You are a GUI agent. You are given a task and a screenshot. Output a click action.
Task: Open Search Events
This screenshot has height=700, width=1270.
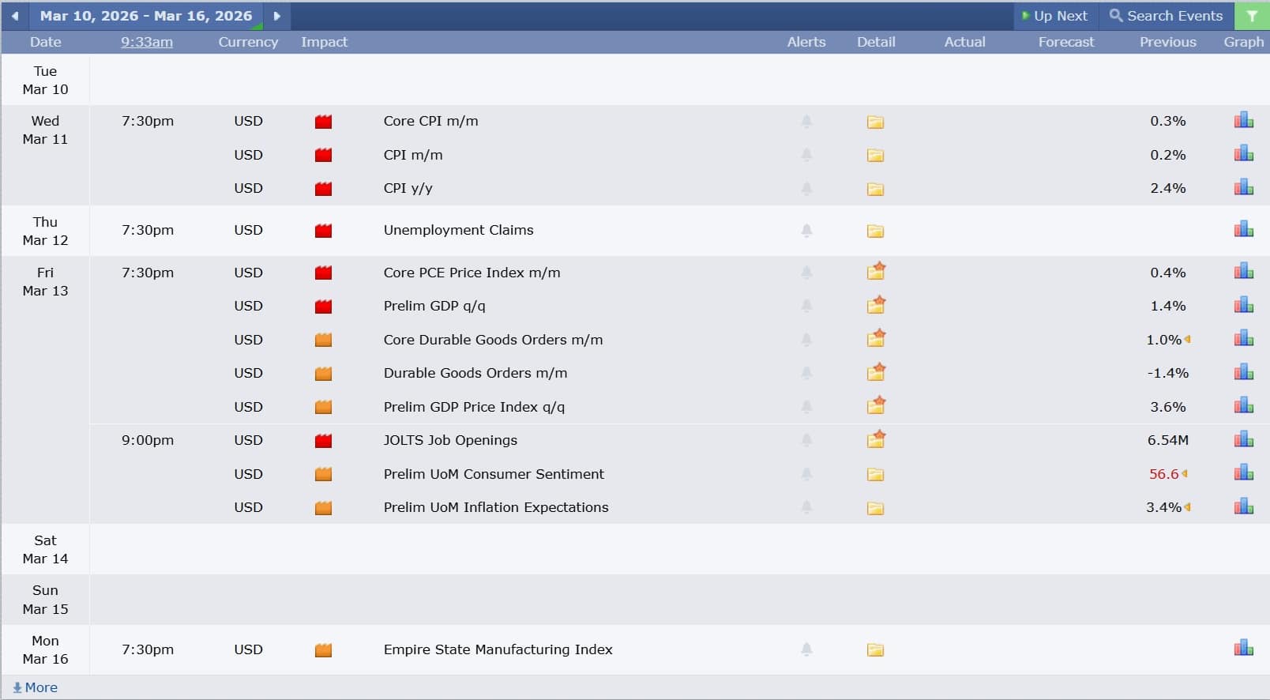point(1166,16)
